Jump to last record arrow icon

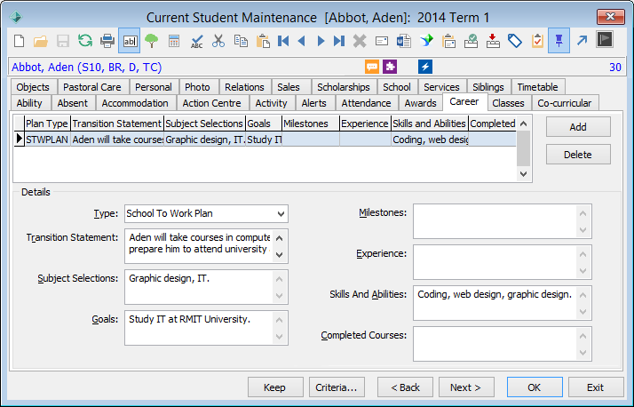339,41
